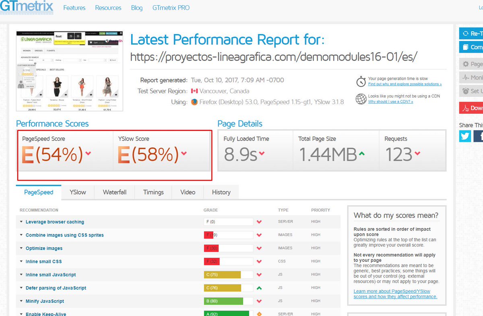Click the tested URL text
This screenshot has width=483, height=316.
(x=274, y=57)
